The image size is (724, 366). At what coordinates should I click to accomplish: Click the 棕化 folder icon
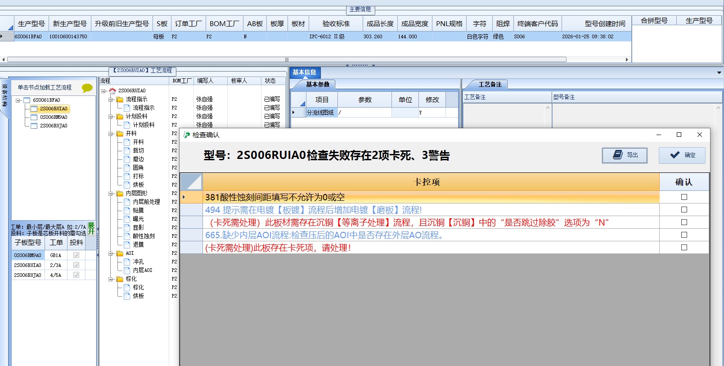pyautogui.click(x=120, y=279)
